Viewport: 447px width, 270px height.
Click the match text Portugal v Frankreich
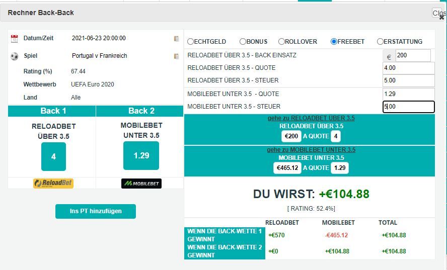[100, 56]
